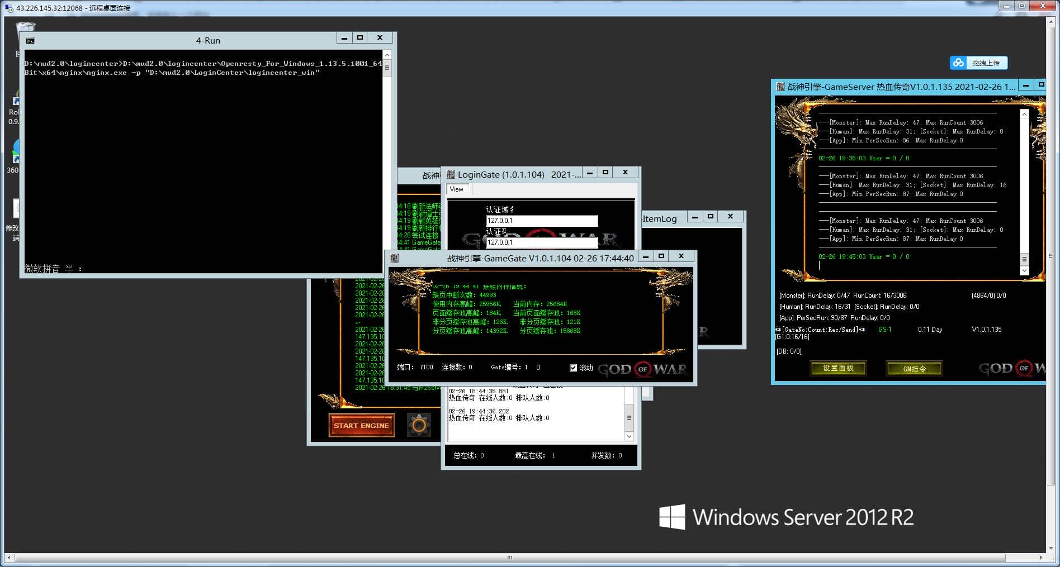Maximize the GameGate window

tap(661, 256)
